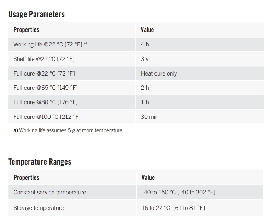The height and width of the screenshot is (223, 270).
Task: Click the 3 y shelf life value
Action: (x=145, y=59)
